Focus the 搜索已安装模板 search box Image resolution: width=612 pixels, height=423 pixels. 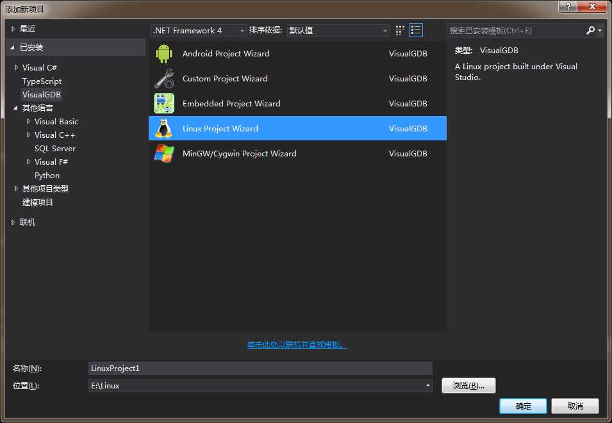tap(515, 30)
